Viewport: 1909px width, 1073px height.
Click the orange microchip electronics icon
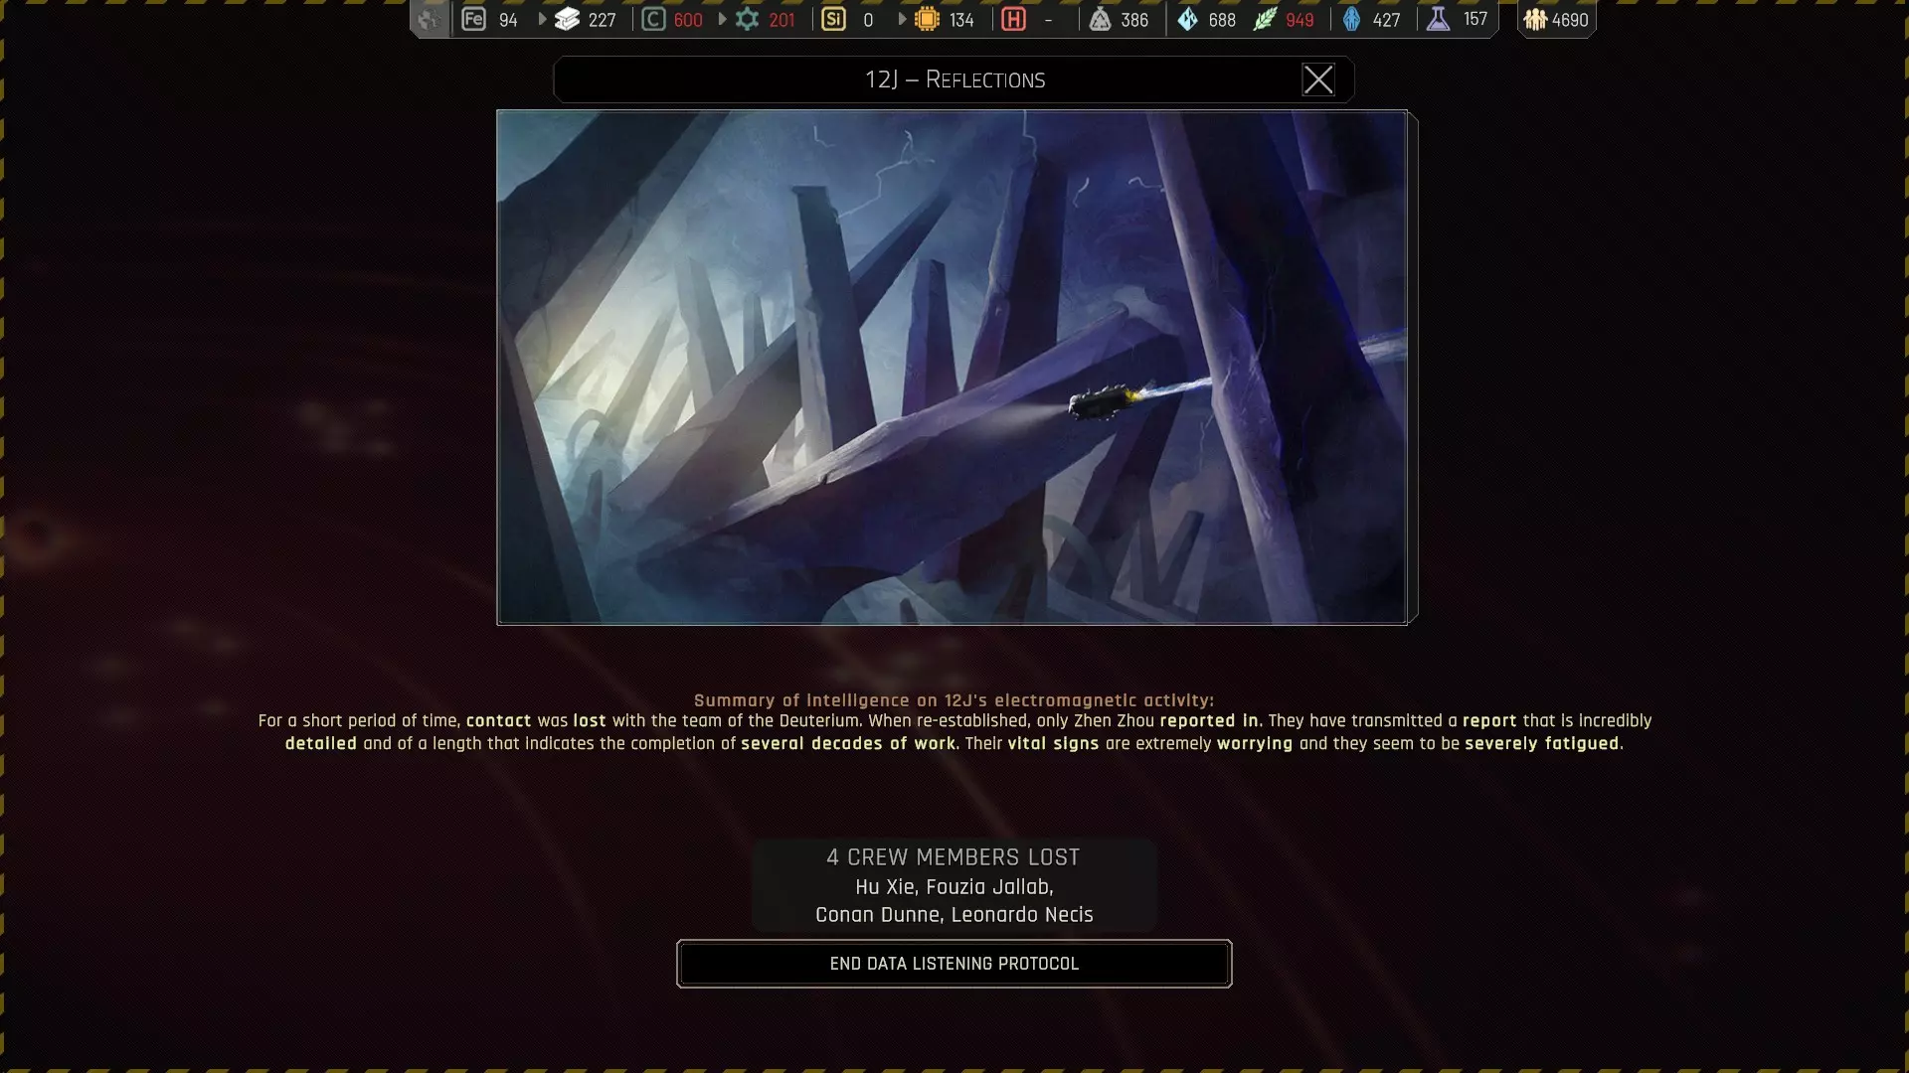[927, 19]
